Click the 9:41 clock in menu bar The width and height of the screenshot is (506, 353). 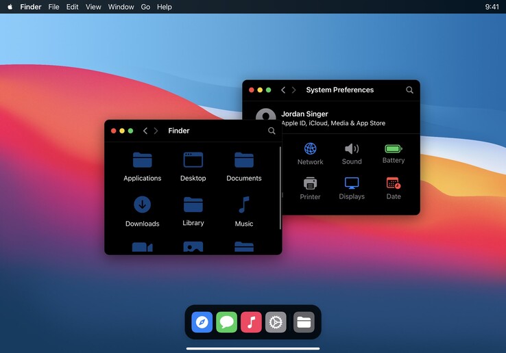point(492,7)
